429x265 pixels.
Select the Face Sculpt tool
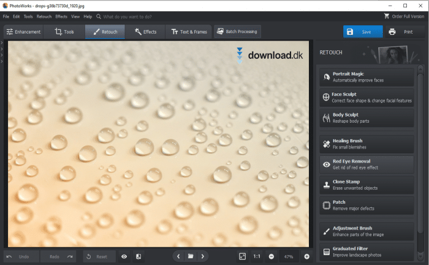pos(368,98)
